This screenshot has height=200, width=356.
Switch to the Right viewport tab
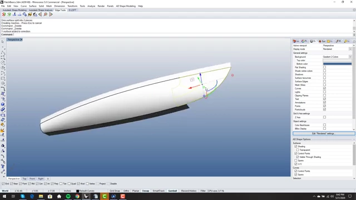(x=41, y=179)
